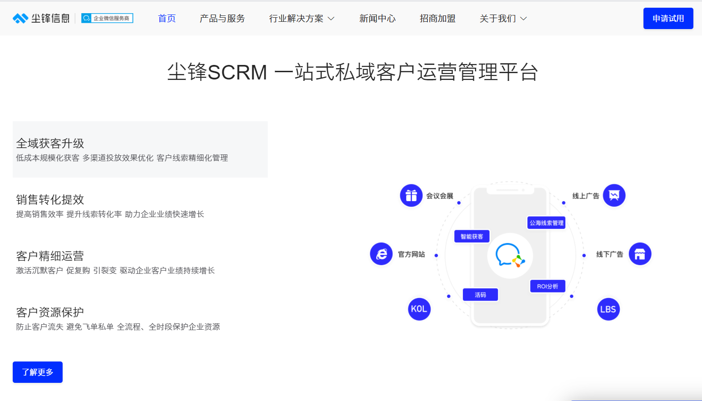
Task: Click the 公海线索管理 label in the diagram
Action: 546,223
